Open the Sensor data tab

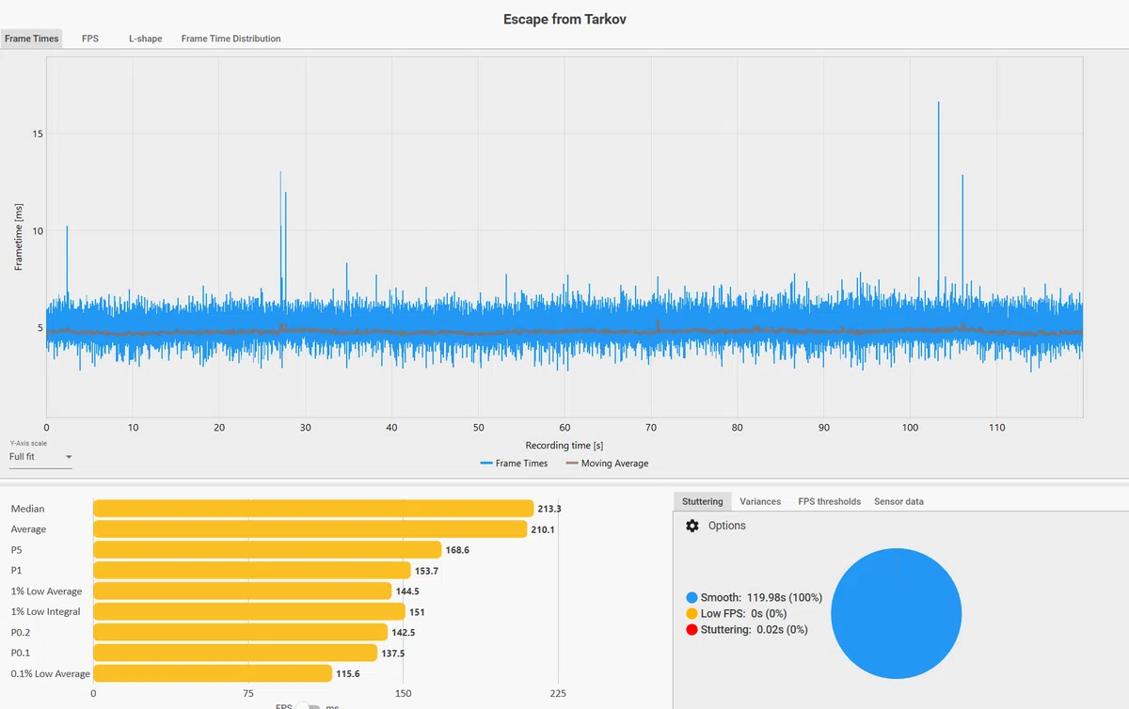point(898,501)
